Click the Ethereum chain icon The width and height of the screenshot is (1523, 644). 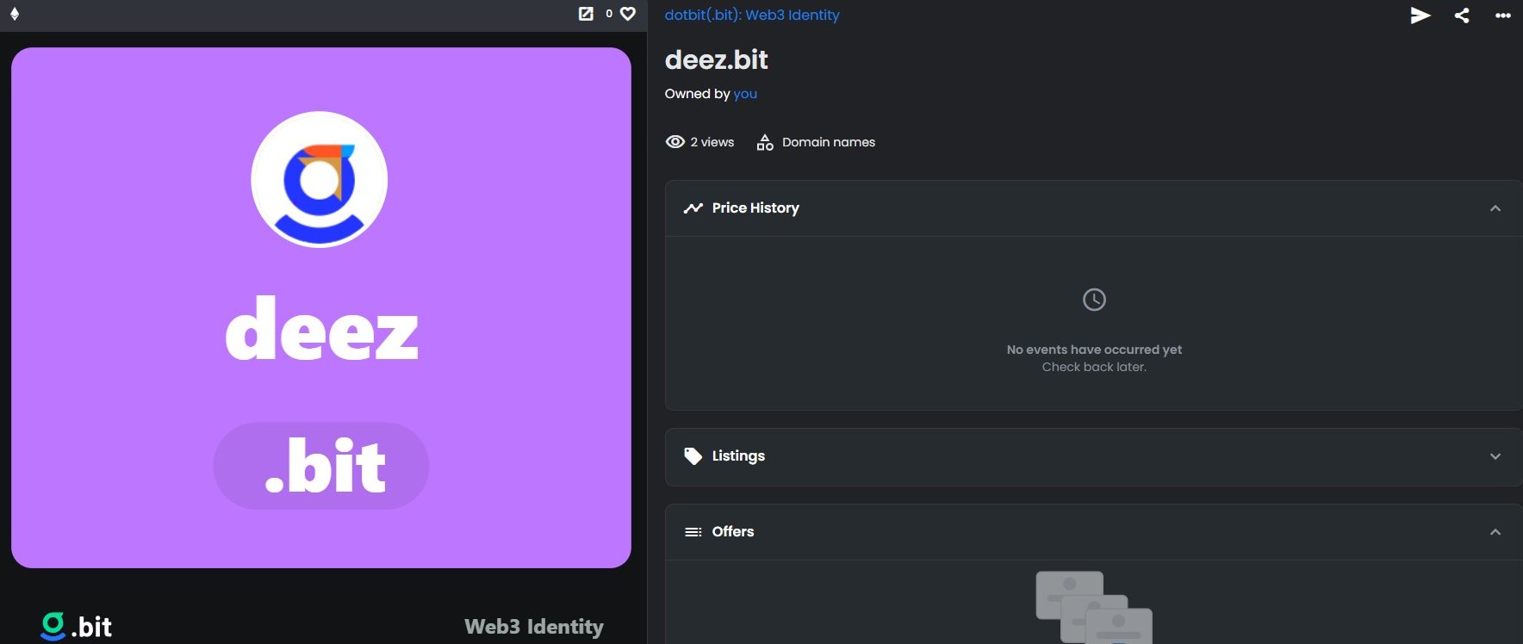click(14, 14)
